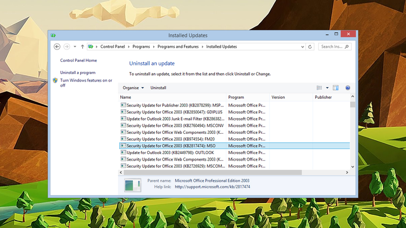Click icon of KB2726929 MSCOM row
The image size is (406, 228).
point(123,166)
